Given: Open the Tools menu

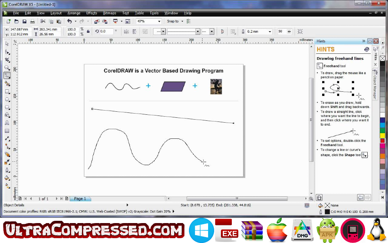Looking at the screenshot, I should point(154,13).
